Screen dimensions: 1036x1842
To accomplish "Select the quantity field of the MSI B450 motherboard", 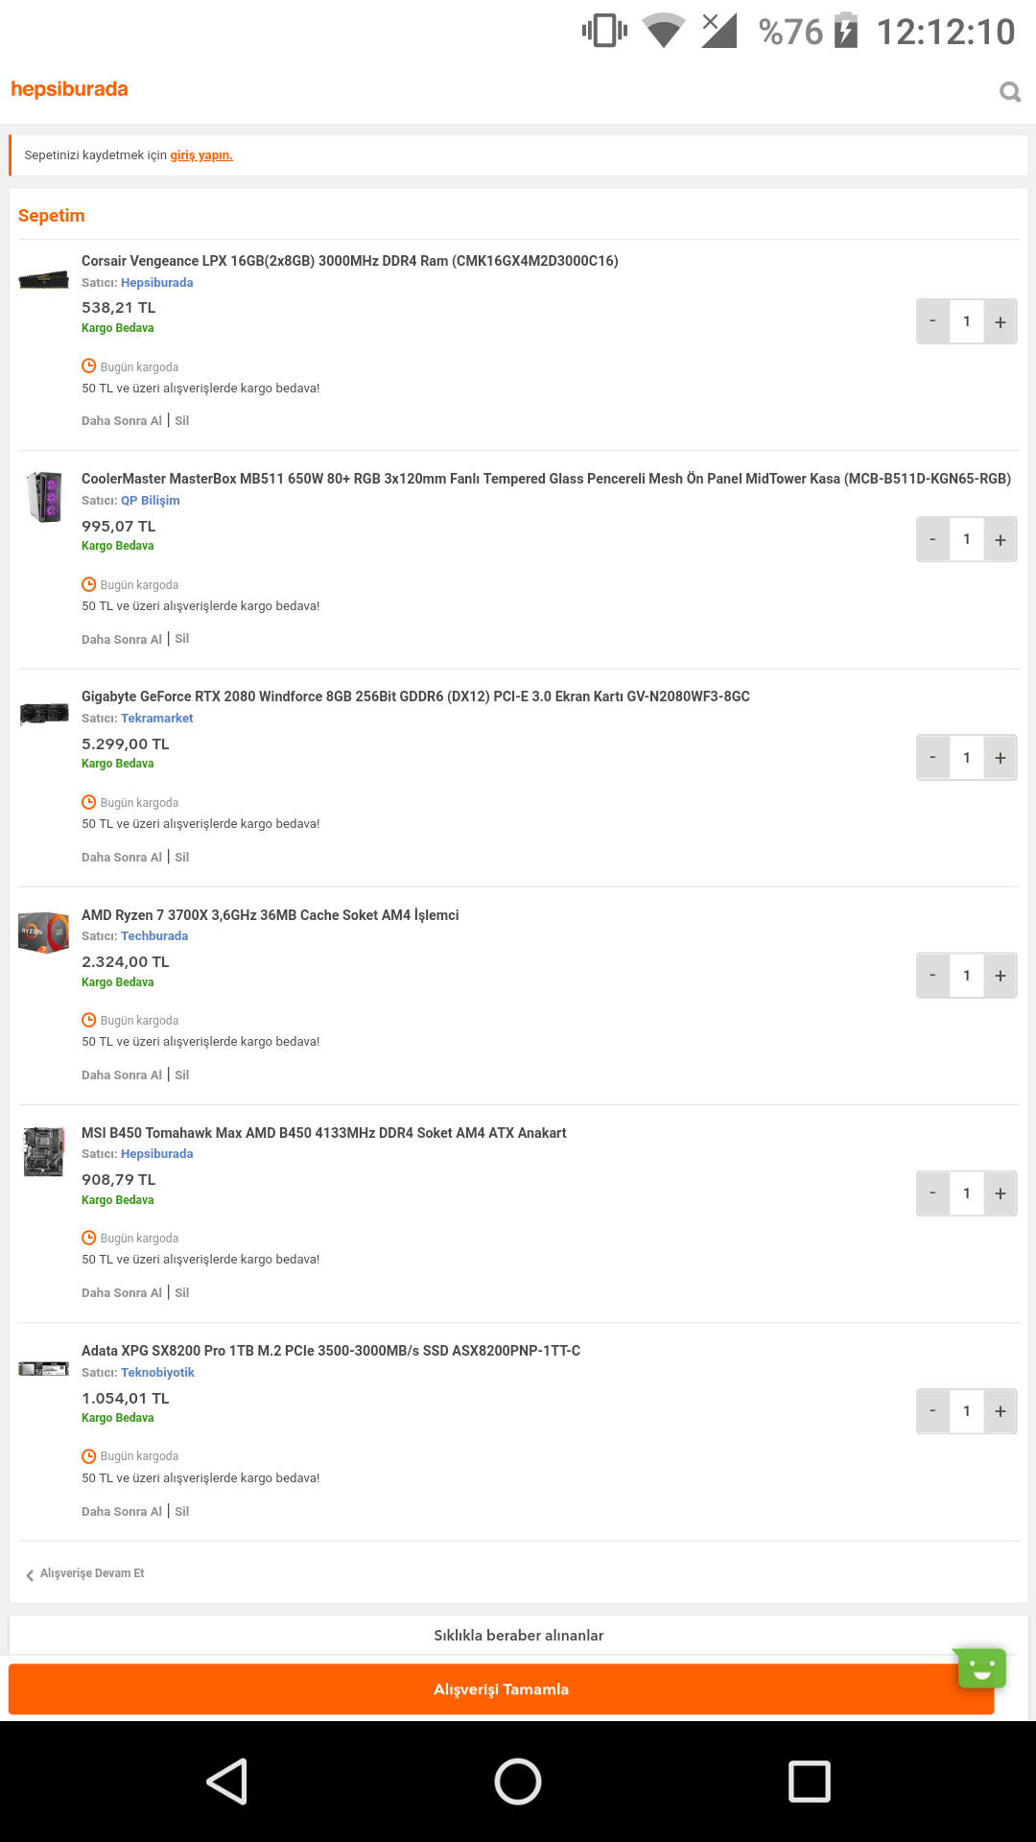I will tap(966, 1193).
